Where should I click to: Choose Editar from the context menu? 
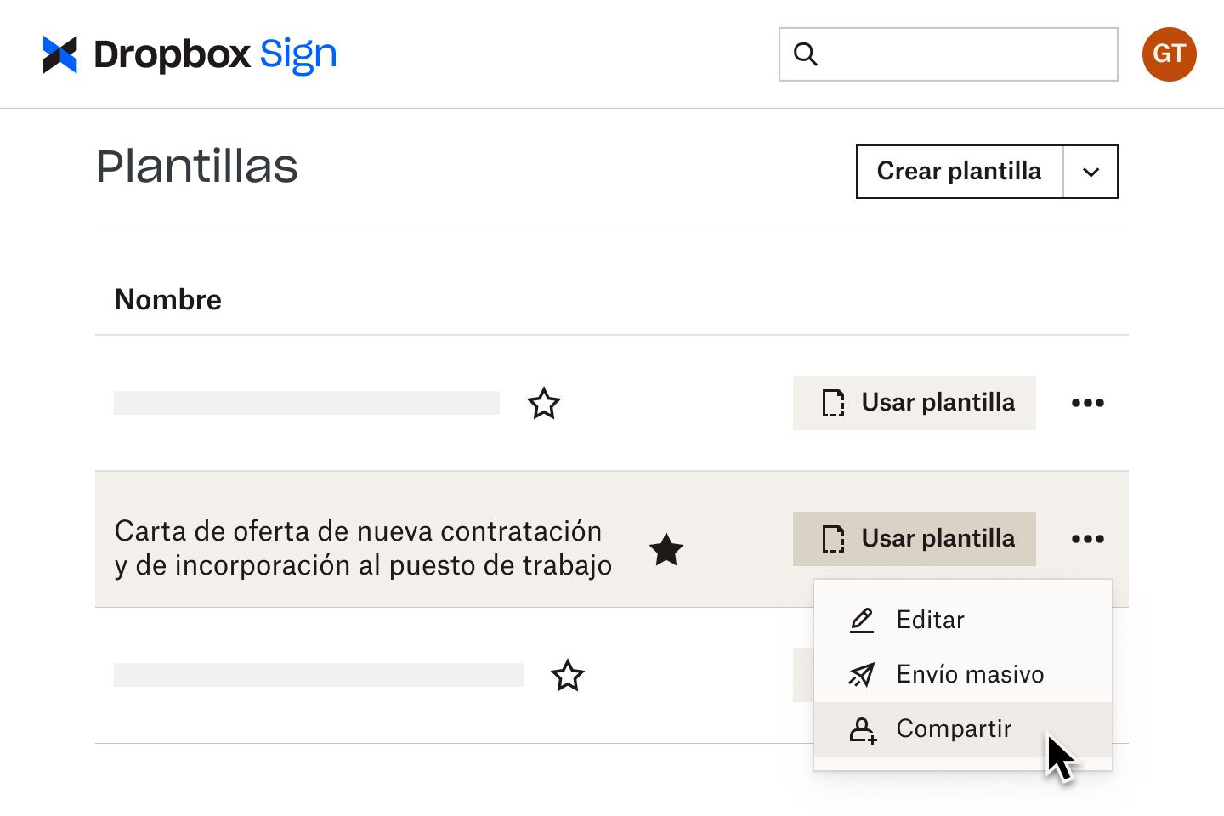(930, 620)
